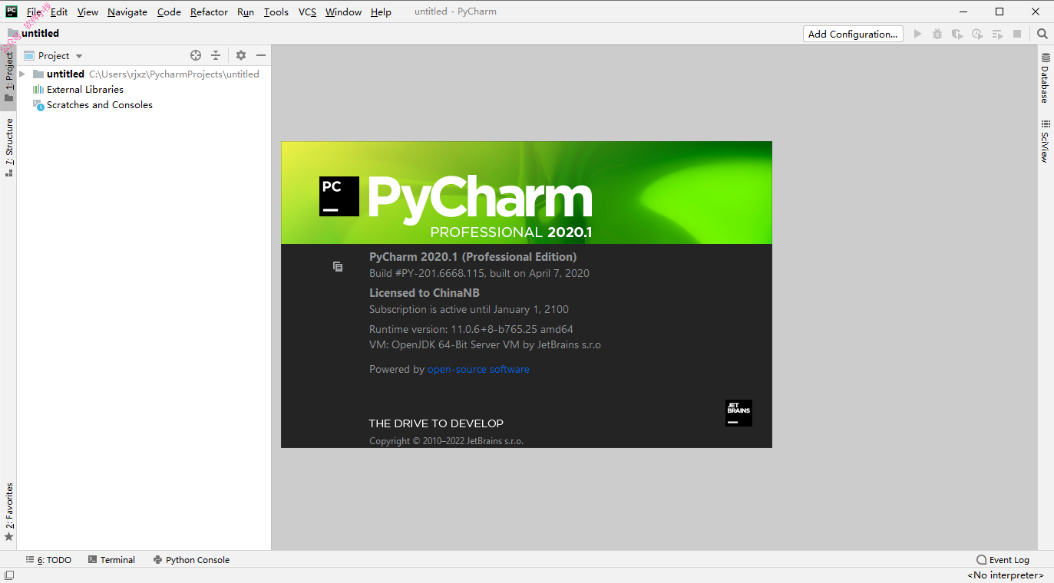Open the Navigate menu
This screenshot has height=583, width=1054.
(x=127, y=12)
